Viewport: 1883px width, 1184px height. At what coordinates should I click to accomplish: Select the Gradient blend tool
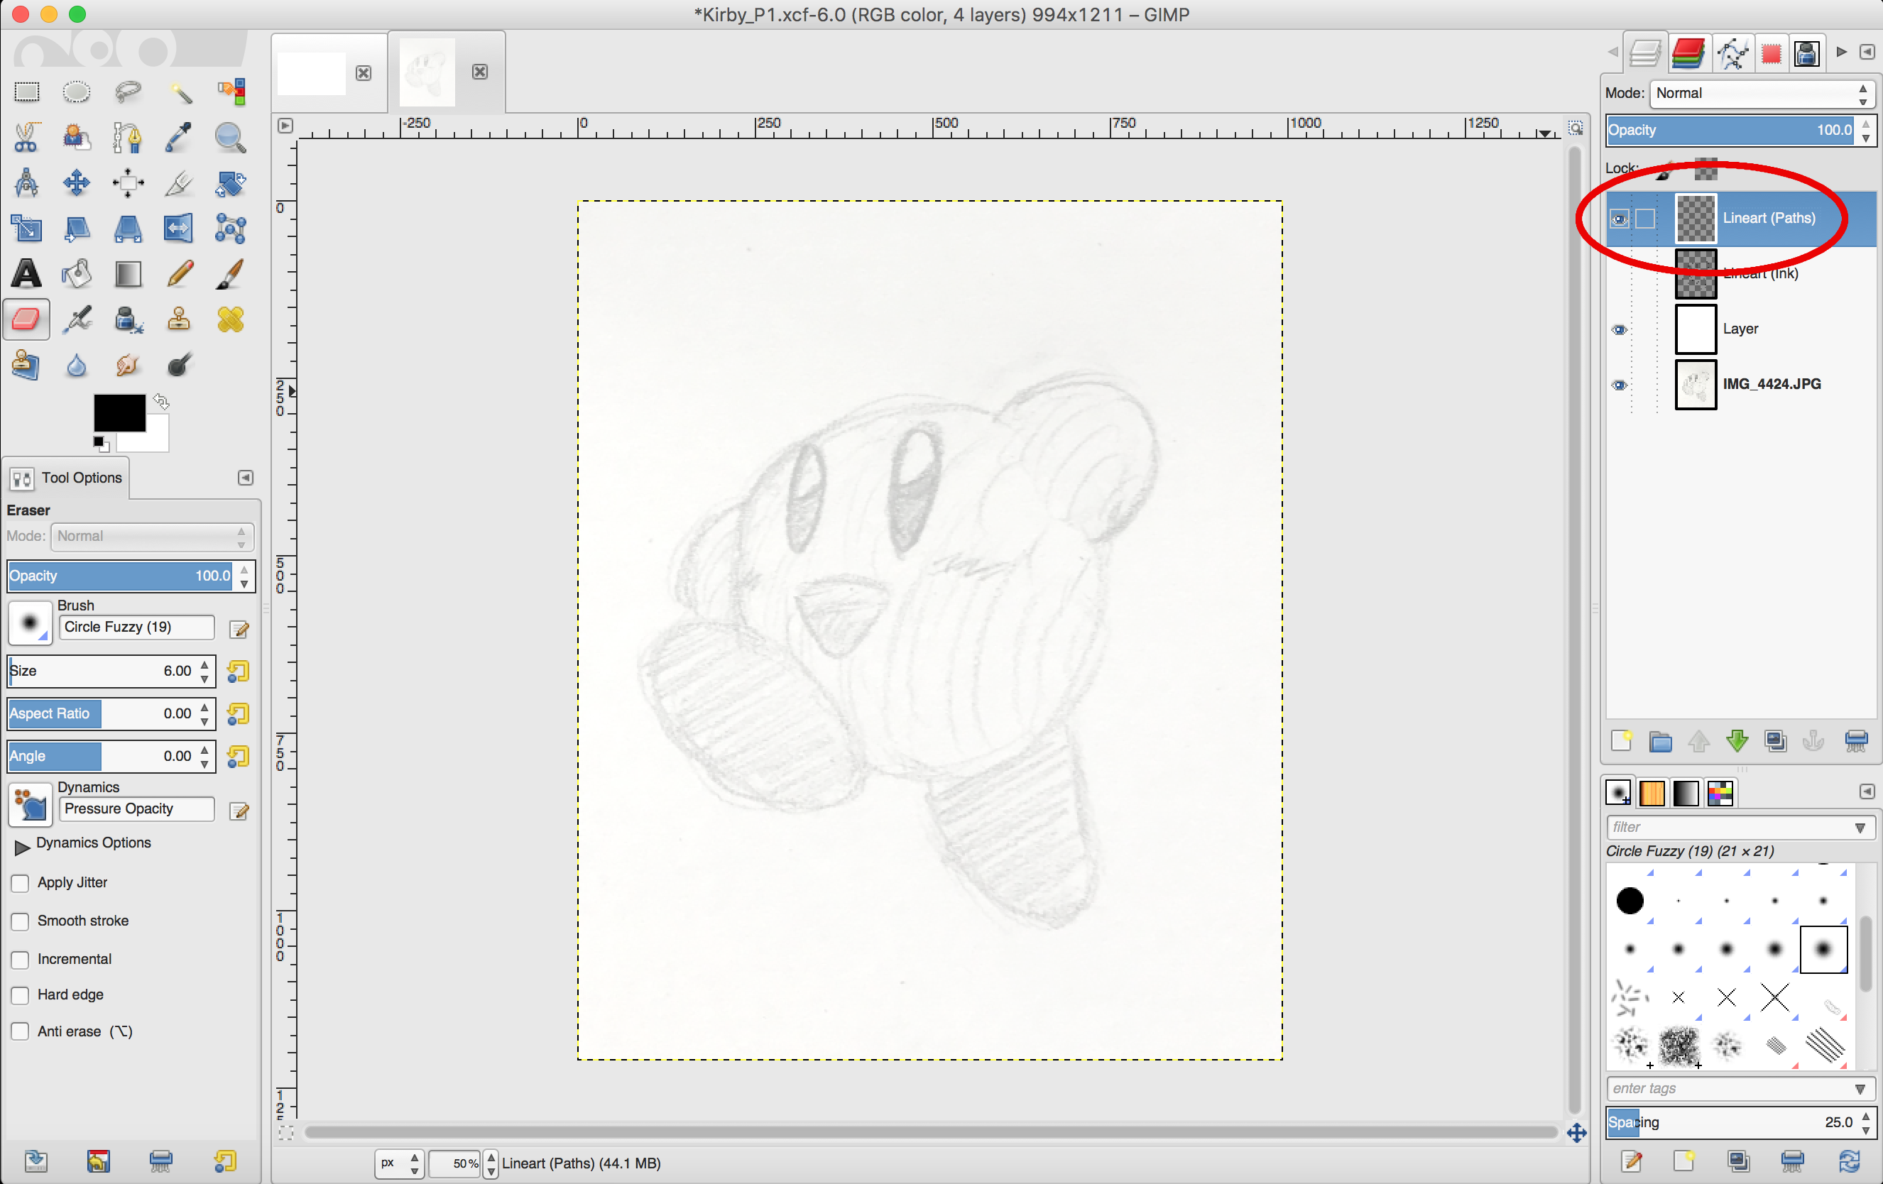point(128,274)
